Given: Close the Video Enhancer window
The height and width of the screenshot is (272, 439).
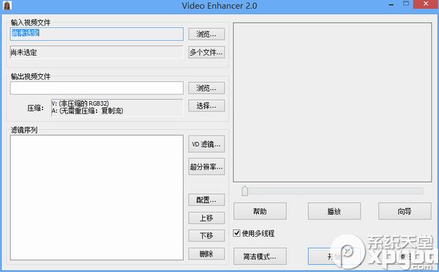Looking at the screenshot, I should click(x=426, y=4).
